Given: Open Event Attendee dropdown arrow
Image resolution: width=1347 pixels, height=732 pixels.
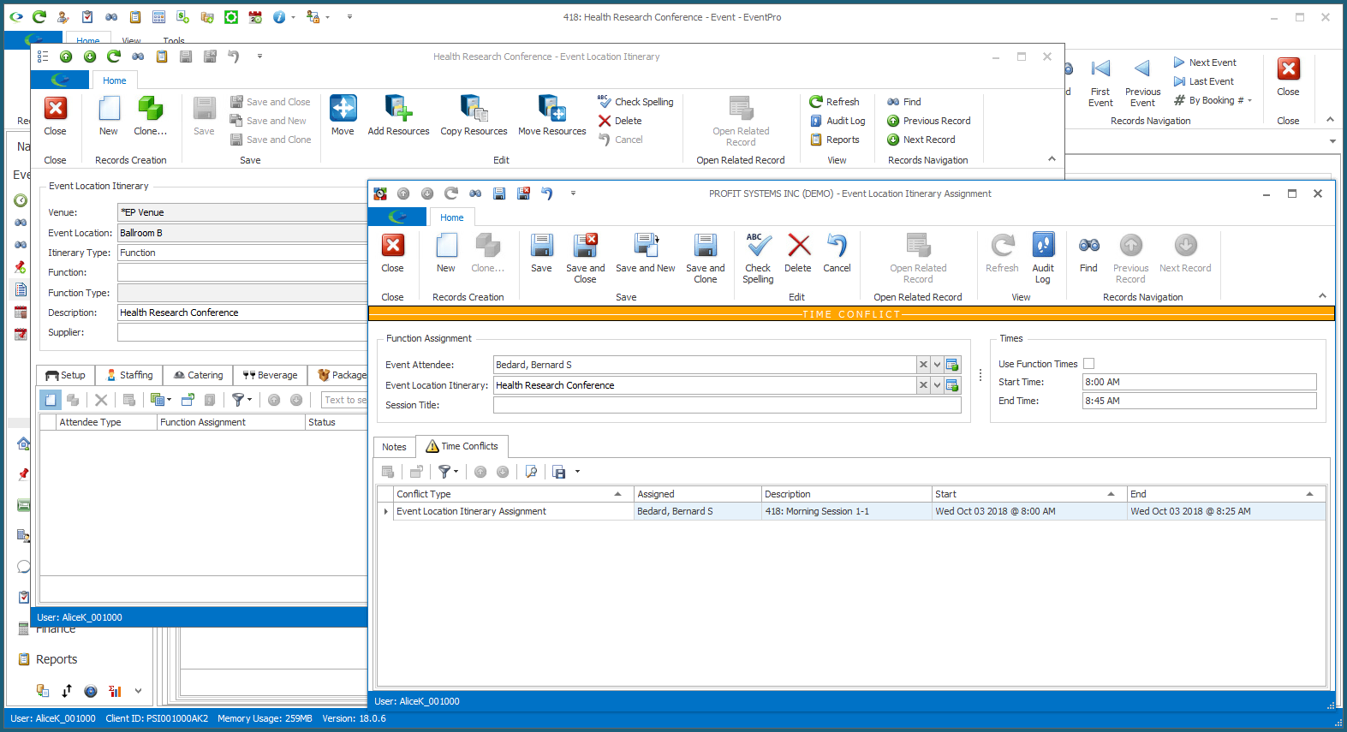Looking at the screenshot, I should pos(938,365).
